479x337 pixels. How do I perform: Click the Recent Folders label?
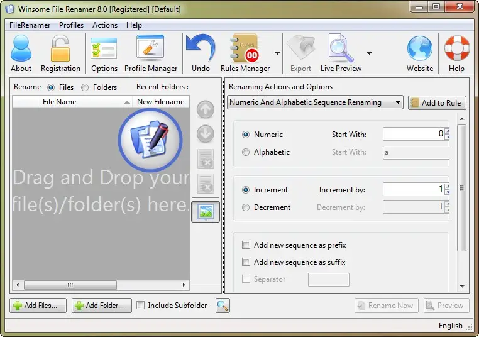pyautogui.click(x=162, y=87)
